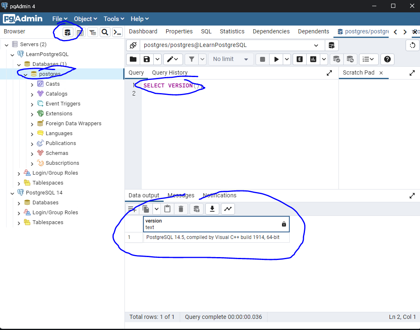Open copy options dropdown in results
The width and height of the screenshot is (420, 330).
[157, 209]
